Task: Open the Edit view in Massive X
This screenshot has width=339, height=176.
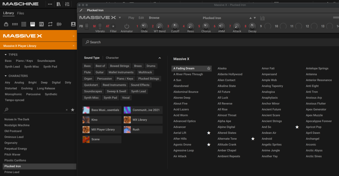Action: point(141,18)
